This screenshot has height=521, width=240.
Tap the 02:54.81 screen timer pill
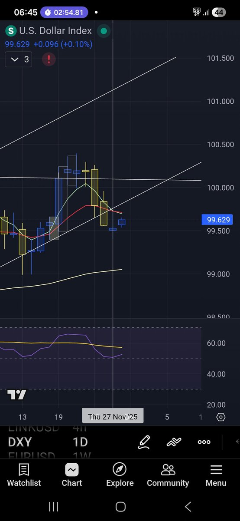(x=64, y=12)
